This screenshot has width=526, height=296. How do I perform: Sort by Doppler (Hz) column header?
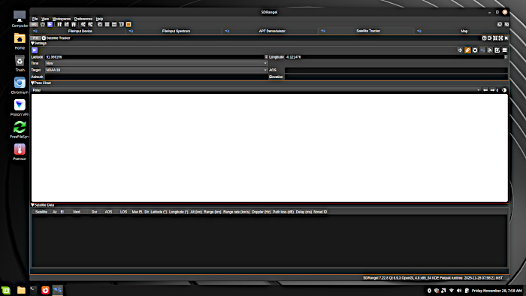(x=261, y=212)
